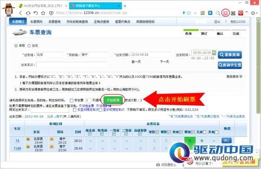This screenshot has height=169, width=261.
Task: Toggle the 二等座 column checkbox
Action: pyautogui.click(x=126, y=134)
